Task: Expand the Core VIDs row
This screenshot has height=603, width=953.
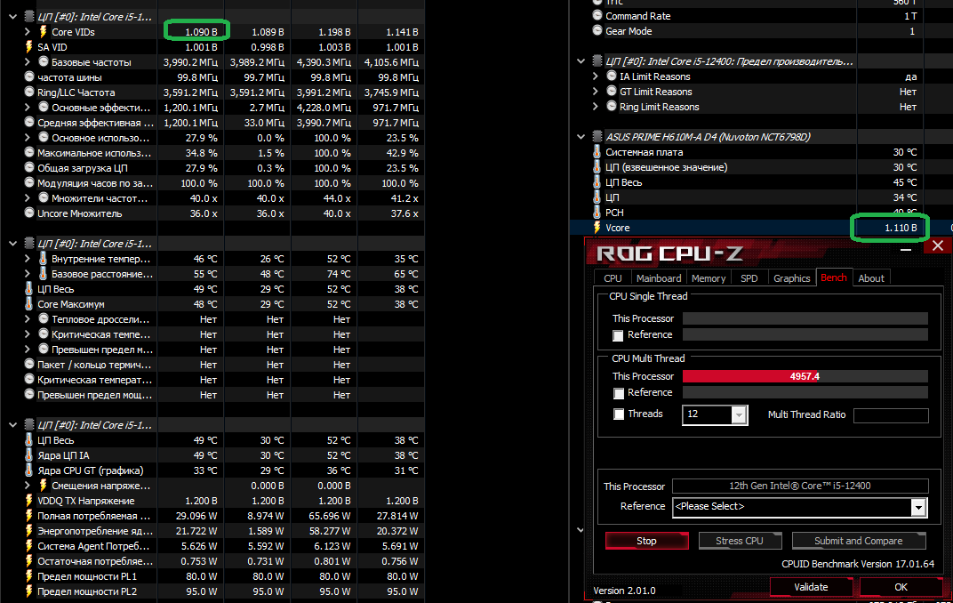Action: pyautogui.click(x=28, y=32)
